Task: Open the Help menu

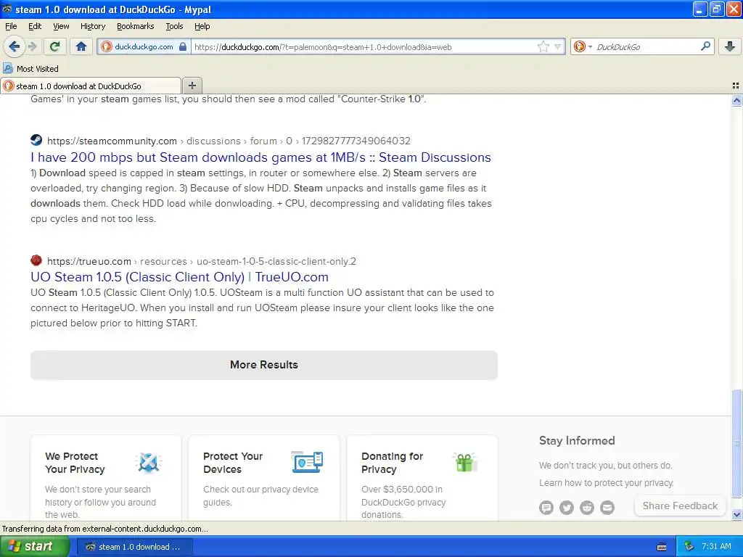Action: click(202, 27)
